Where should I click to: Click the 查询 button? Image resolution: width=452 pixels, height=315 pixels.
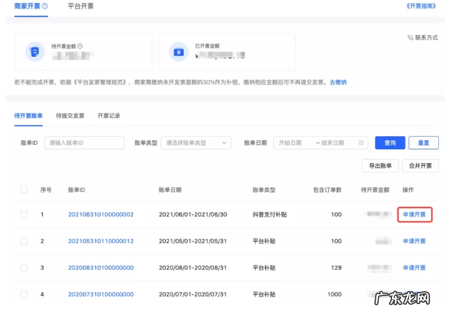(390, 142)
